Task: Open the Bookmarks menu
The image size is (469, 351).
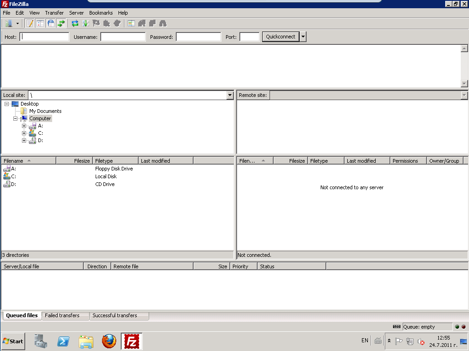Action: (101, 13)
